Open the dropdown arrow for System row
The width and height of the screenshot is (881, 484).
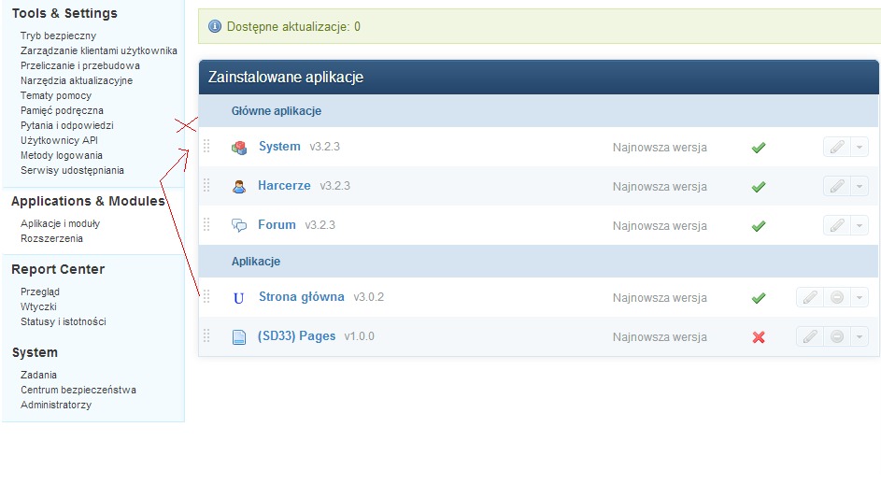coord(860,147)
